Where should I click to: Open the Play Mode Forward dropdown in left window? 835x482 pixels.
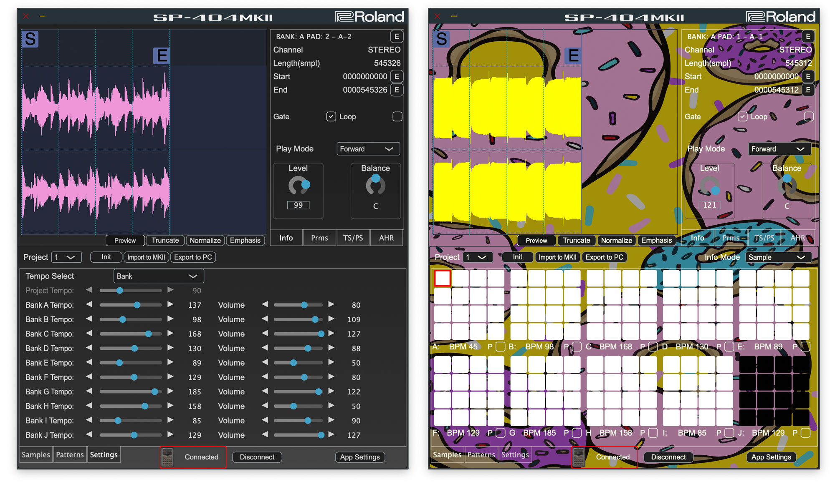click(x=368, y=149)
